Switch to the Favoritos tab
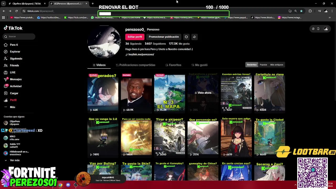This screenshot has width=336, height=189. pos(174,65)
